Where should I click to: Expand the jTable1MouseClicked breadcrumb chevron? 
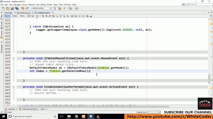pos(38,109)
